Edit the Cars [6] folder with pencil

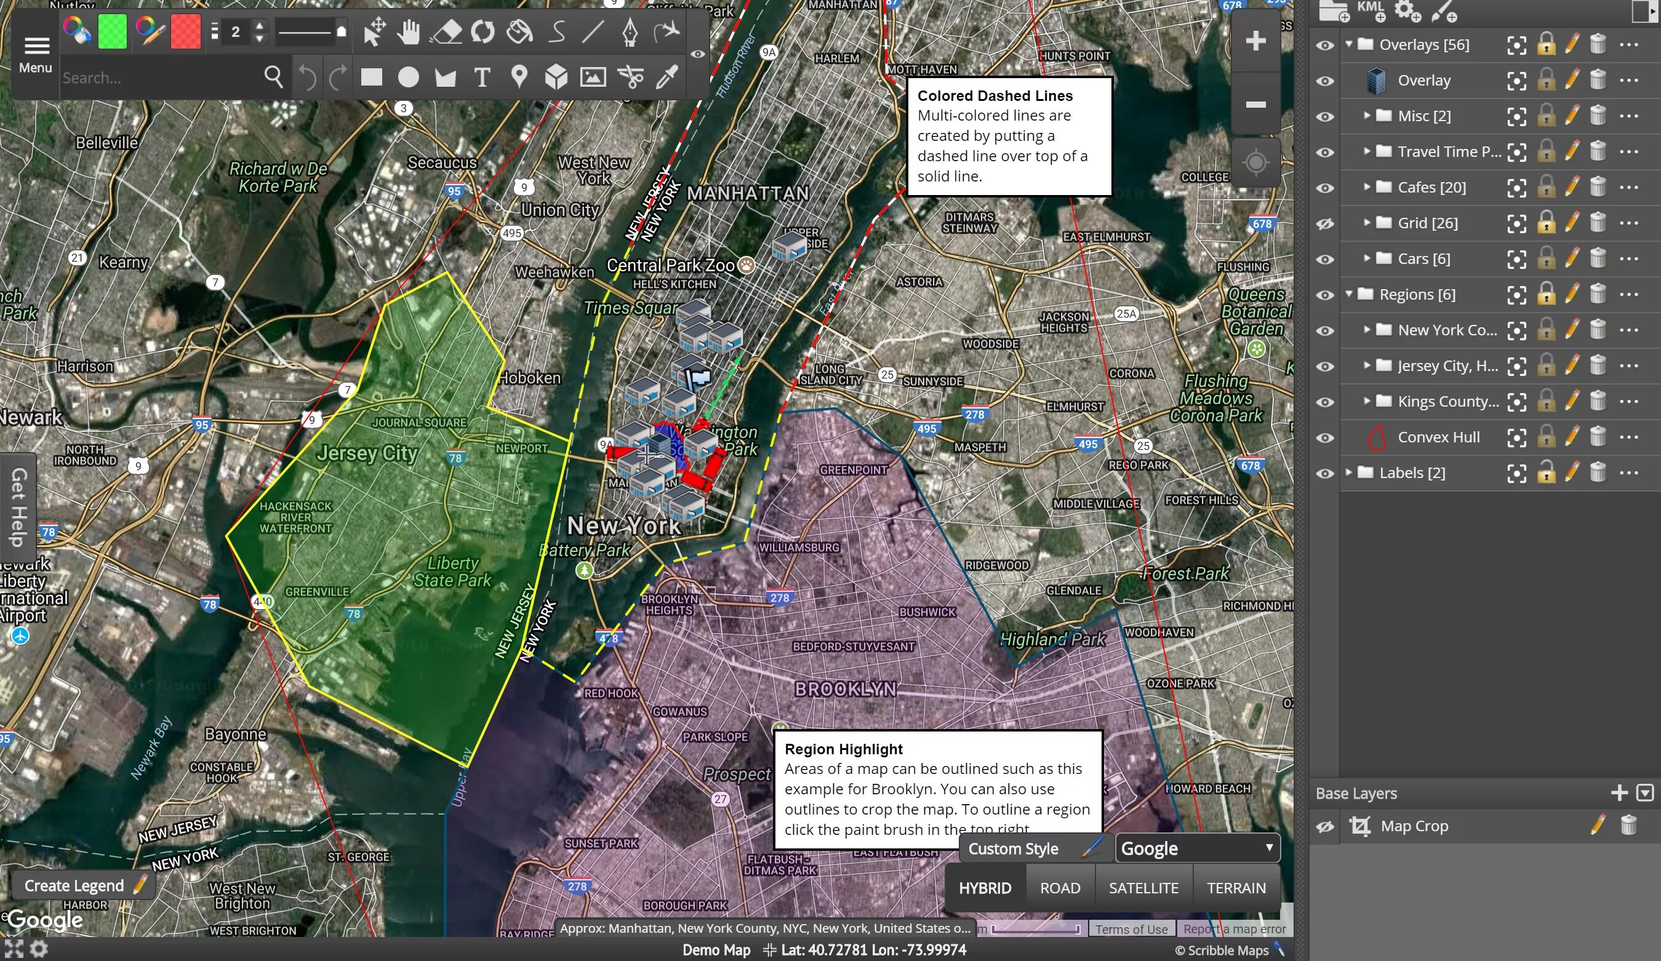click(x=1572, y=258)
